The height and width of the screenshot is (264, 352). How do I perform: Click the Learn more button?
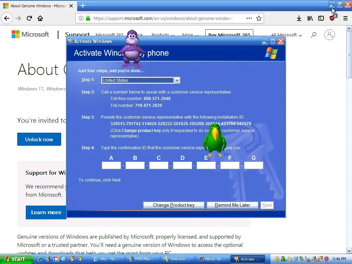[x=46, y=212]
